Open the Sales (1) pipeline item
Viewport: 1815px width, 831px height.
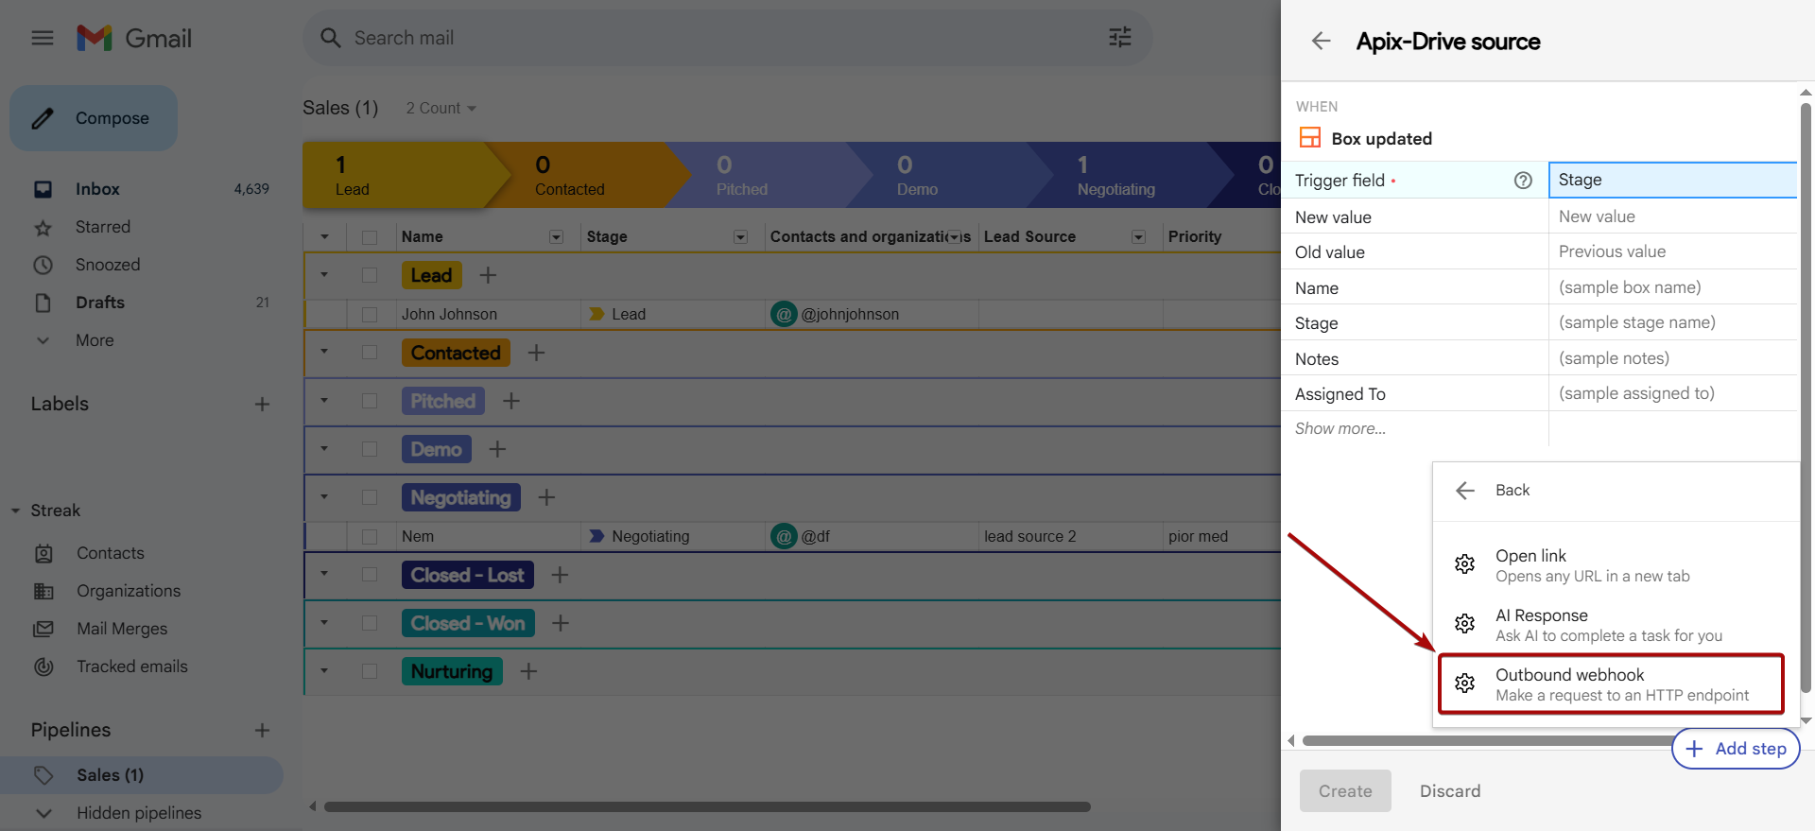[142, 775]
